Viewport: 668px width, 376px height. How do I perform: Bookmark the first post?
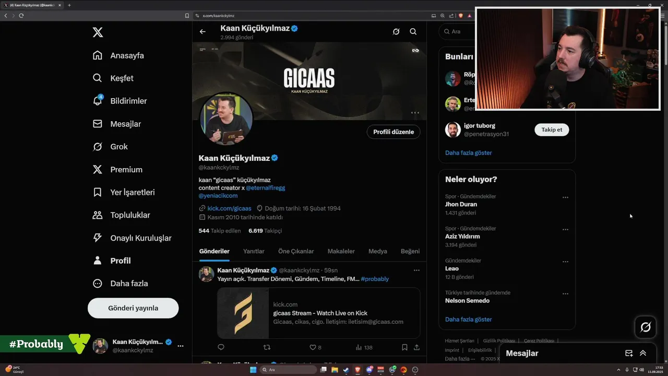[x=404, y=347]
